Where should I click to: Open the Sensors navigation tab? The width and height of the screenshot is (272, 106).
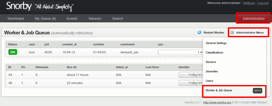click(x=95, y=18)
